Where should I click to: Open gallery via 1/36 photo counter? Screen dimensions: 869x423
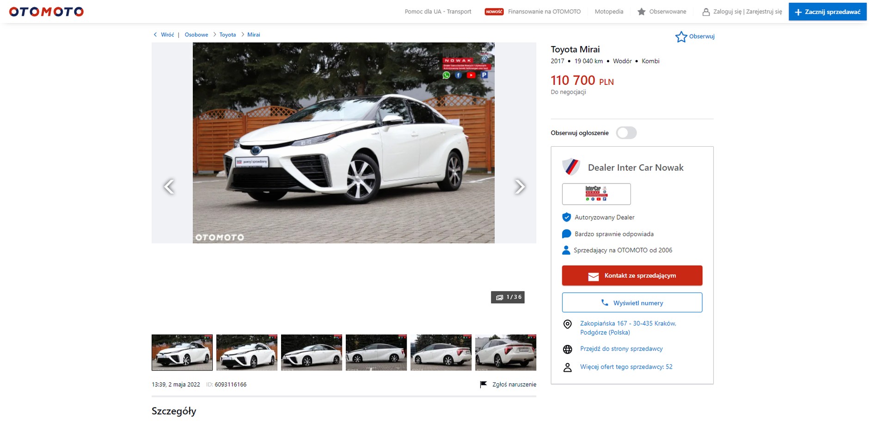(508, 297)
